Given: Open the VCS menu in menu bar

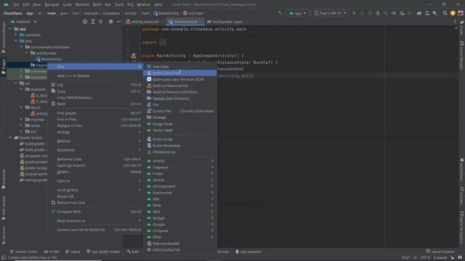Looking at the screenshot, I should [130, 4].
